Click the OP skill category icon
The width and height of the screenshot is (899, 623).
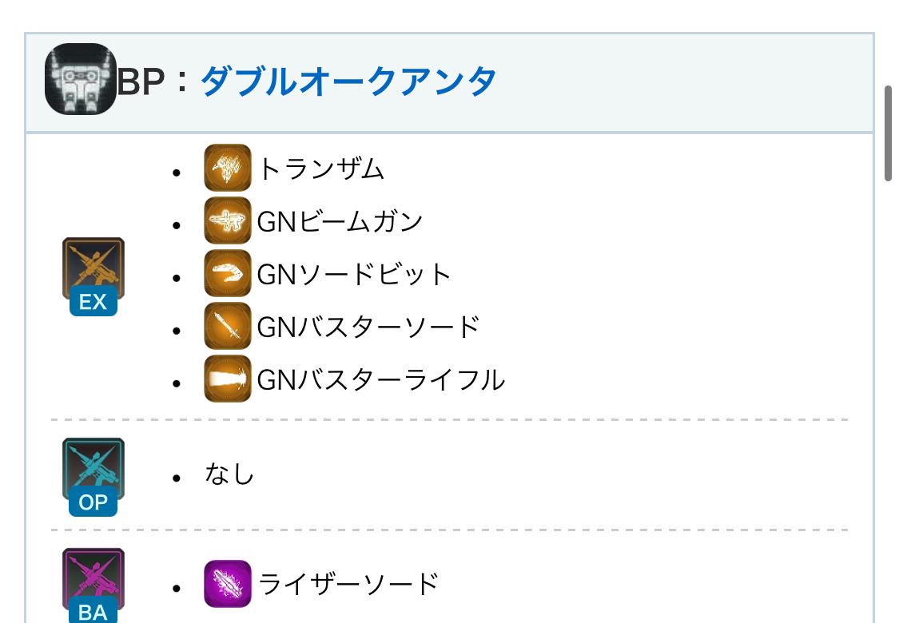(x=93, y=477)
